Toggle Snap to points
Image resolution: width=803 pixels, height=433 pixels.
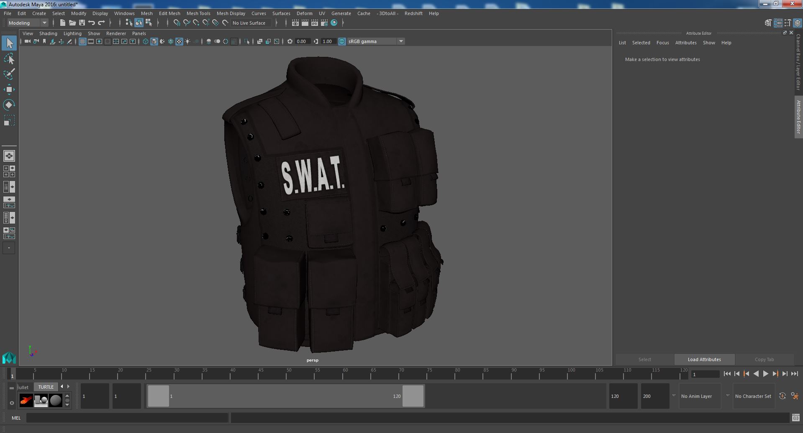coord(196,23)
